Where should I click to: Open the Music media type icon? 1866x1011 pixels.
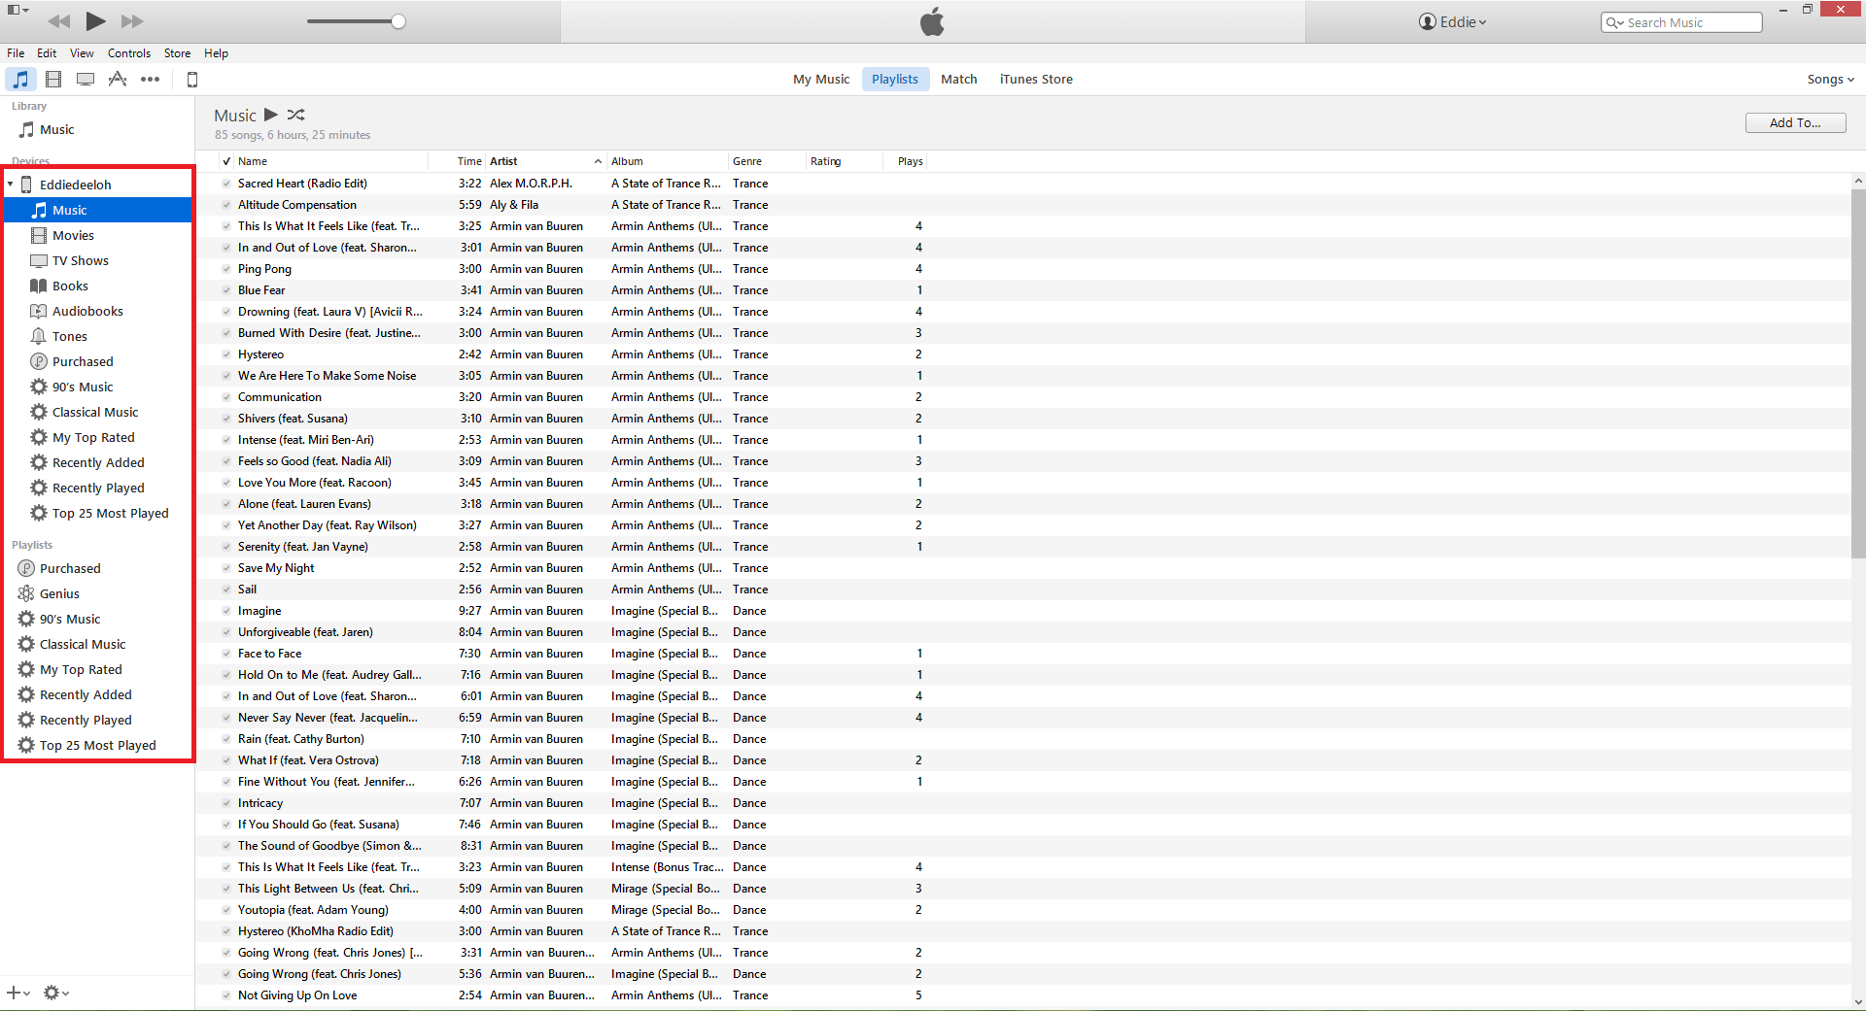tap(20, 80)
